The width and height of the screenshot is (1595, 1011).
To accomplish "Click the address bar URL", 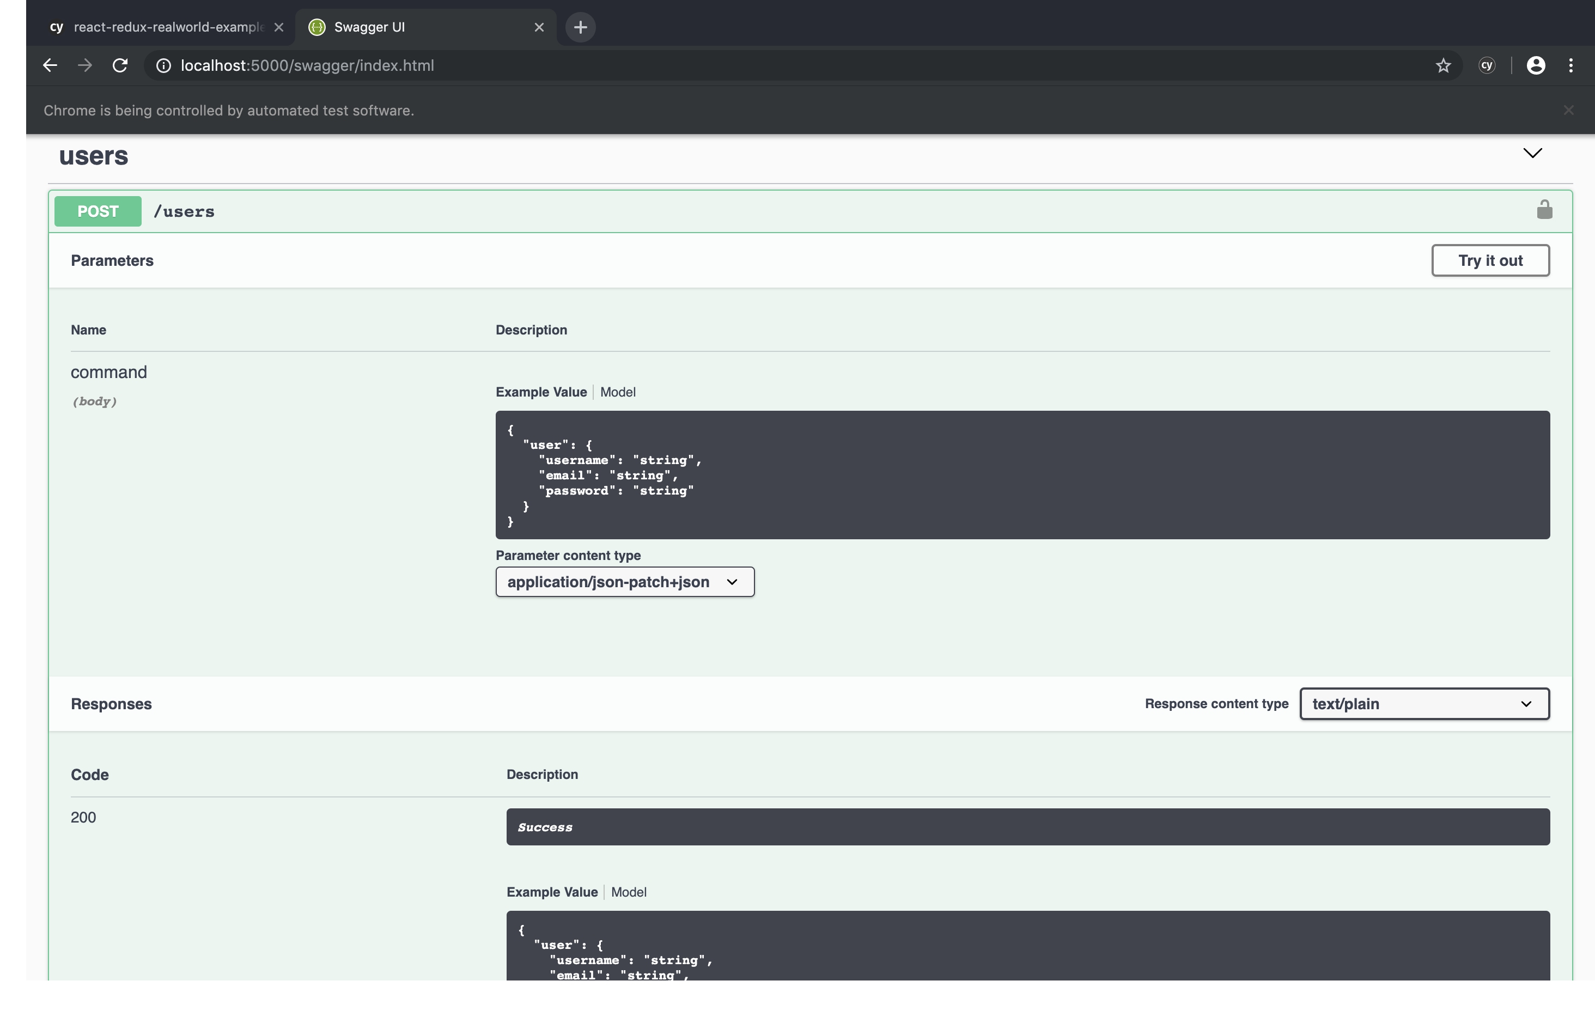I will pyautogui.click(x=307, y=65).
